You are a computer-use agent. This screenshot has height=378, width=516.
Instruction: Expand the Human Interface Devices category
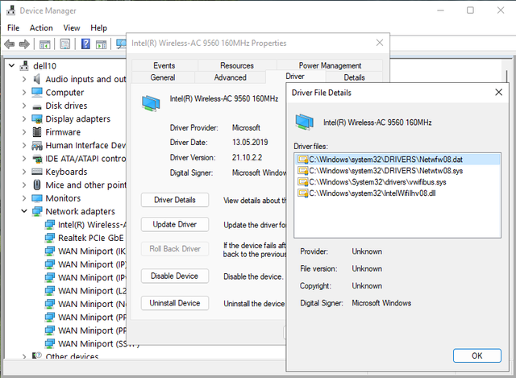24,145
